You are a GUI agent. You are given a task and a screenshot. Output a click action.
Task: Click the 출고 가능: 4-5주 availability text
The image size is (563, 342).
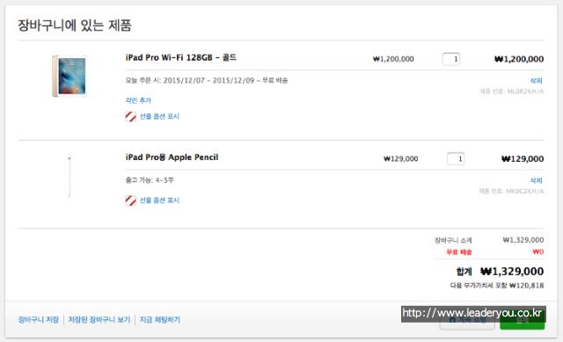(x=150, y=180)
